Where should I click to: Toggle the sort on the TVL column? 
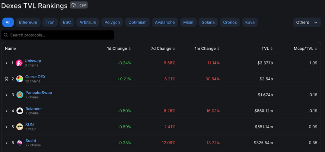tap(271, 49)
